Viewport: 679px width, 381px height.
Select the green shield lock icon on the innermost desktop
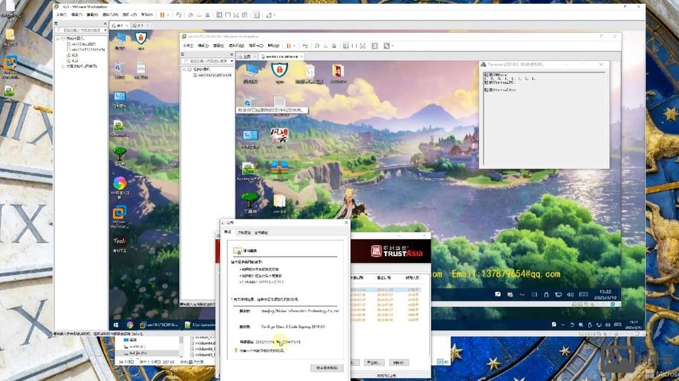(278, 72)
